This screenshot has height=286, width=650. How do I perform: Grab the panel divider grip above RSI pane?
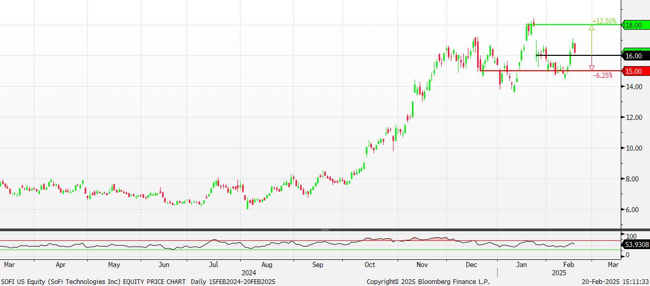325,230
